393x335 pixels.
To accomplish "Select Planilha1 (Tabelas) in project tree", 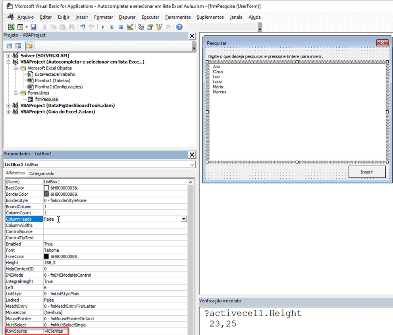I will 52,81.
